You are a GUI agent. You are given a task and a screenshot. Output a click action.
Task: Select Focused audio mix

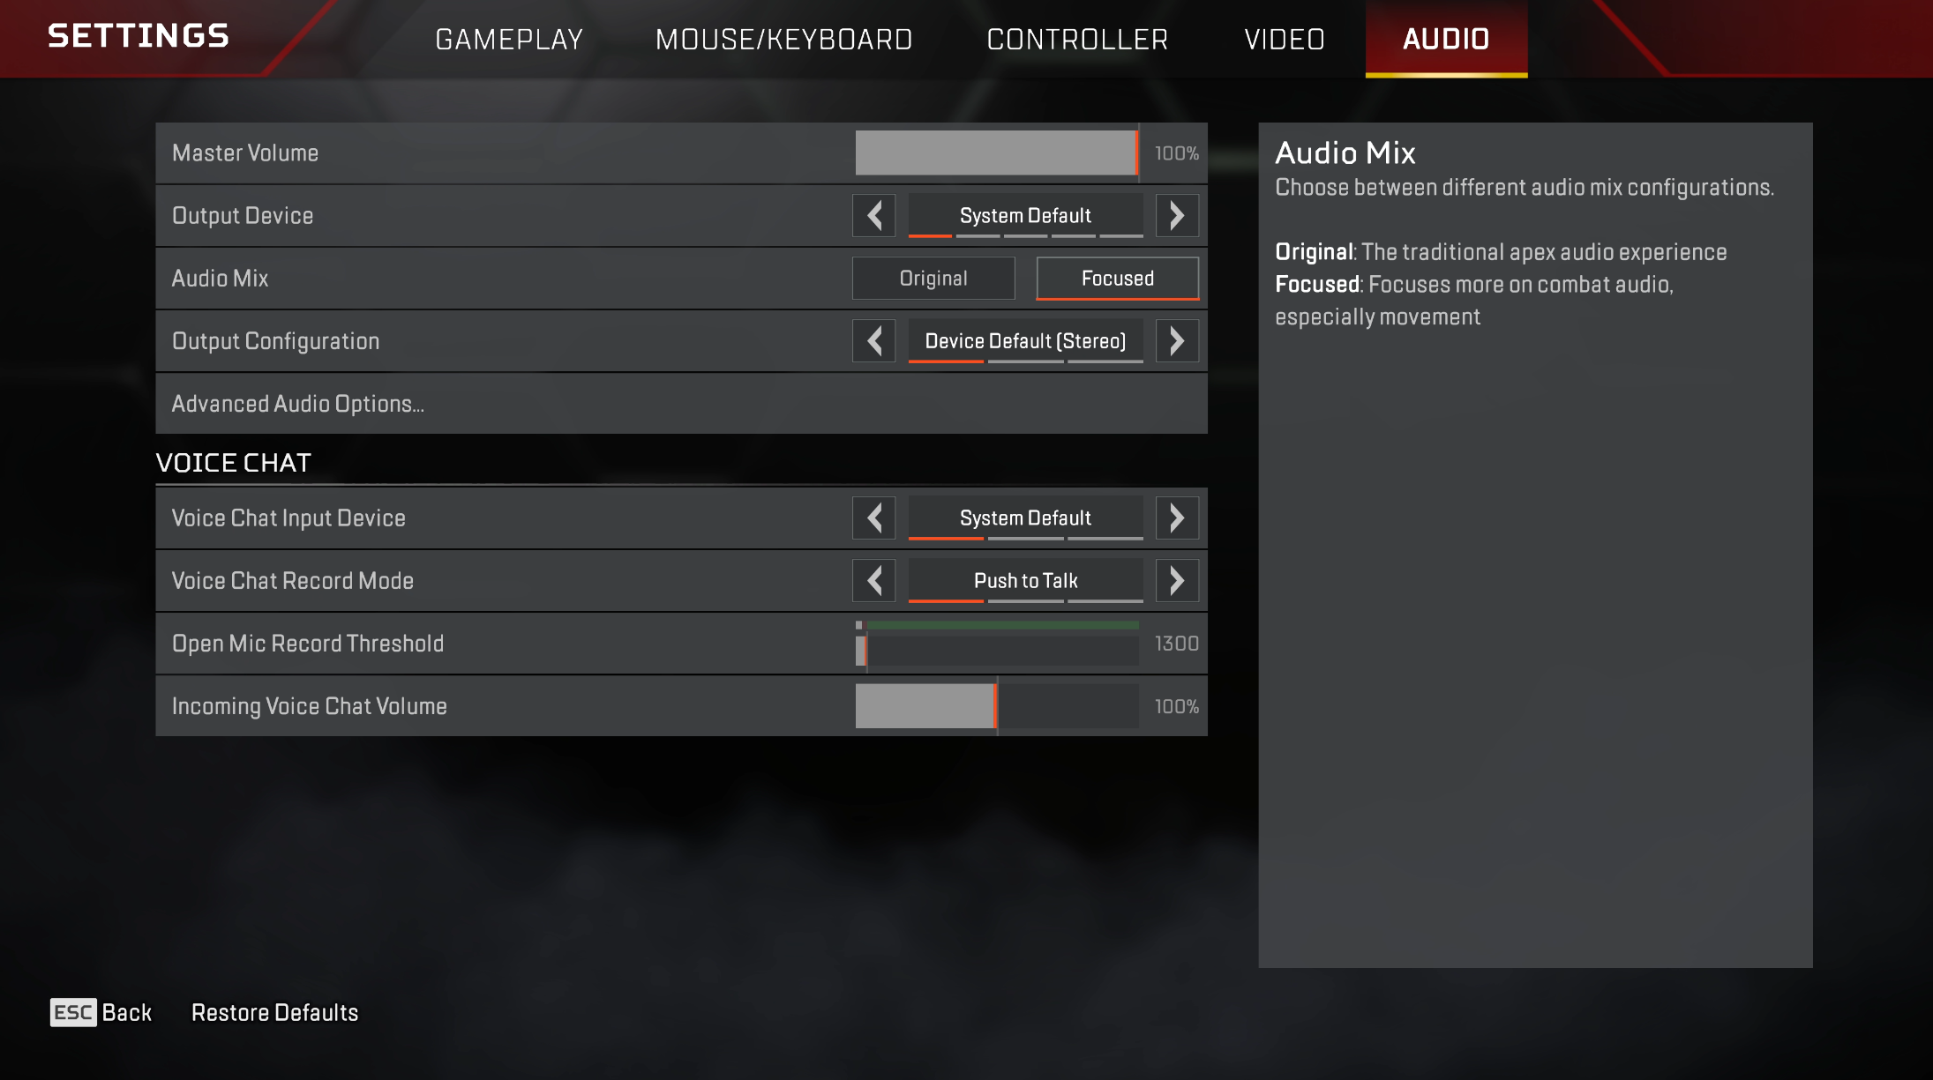(1118, 278)
